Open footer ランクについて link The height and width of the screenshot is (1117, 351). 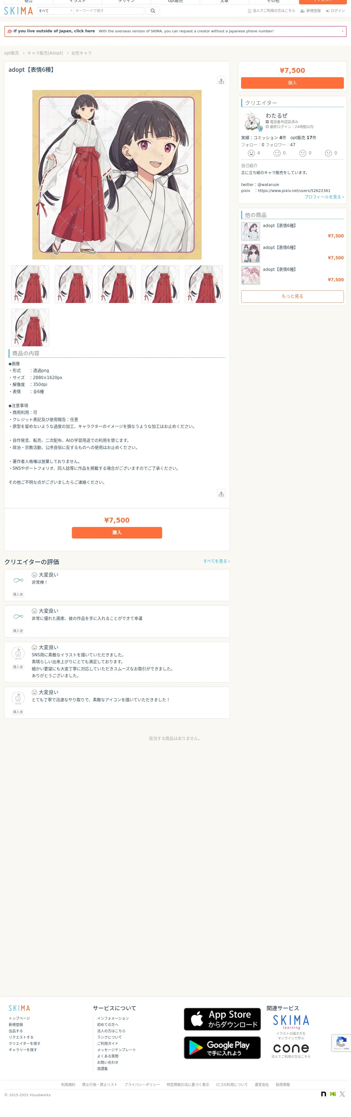(x=110, y=1037)
